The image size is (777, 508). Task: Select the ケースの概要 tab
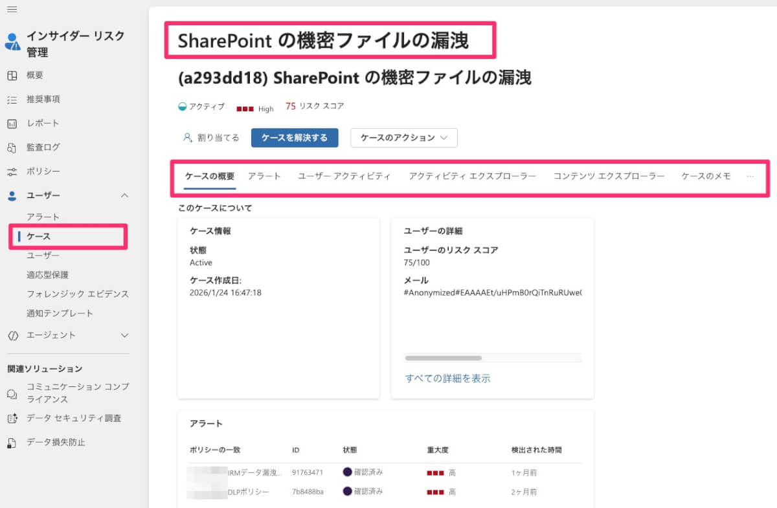click(x=210, y=176)
